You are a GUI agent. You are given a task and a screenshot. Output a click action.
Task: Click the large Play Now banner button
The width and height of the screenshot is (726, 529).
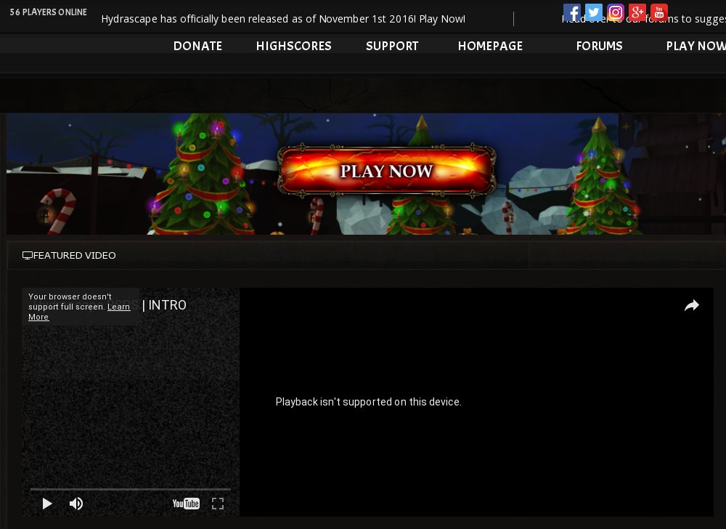click(x=386, y=171)
